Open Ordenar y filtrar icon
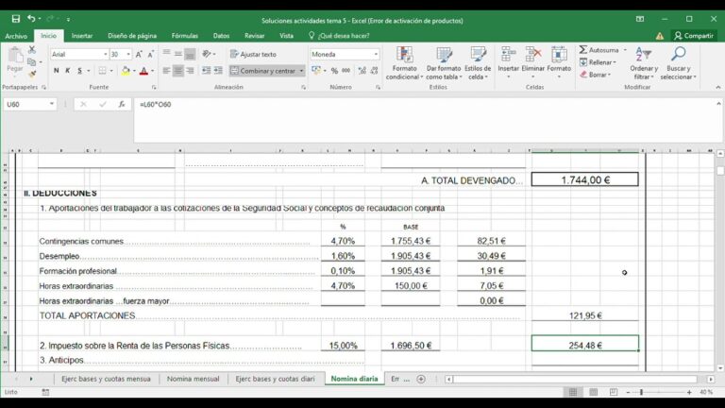Viewport: 725px width, 408px height. (x=643, y=55)
